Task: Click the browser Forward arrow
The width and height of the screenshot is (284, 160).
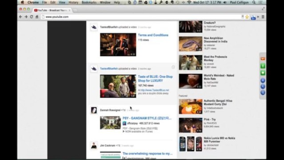Action: (26, 17)
